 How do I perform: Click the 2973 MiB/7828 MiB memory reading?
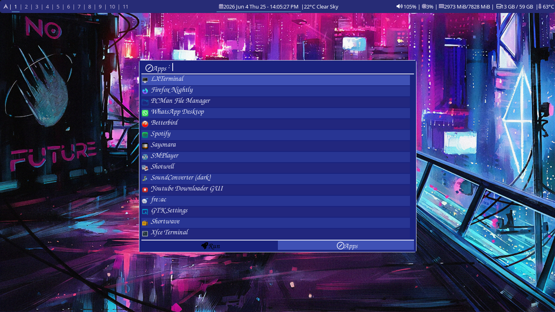point(467,6)
